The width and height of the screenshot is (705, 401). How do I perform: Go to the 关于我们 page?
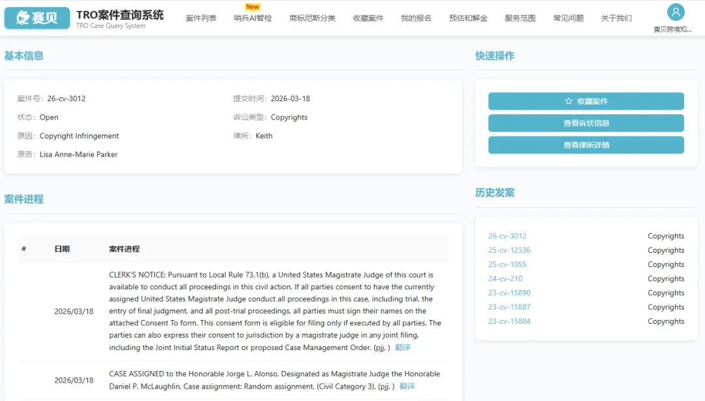(616, 18)
